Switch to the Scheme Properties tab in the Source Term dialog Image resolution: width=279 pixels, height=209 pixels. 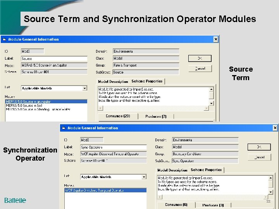(x=147, y=81)
